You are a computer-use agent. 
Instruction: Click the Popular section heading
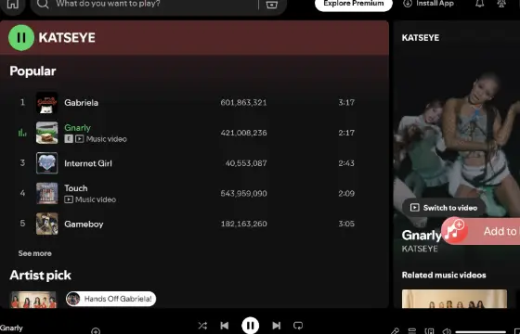tap(32, 71)
